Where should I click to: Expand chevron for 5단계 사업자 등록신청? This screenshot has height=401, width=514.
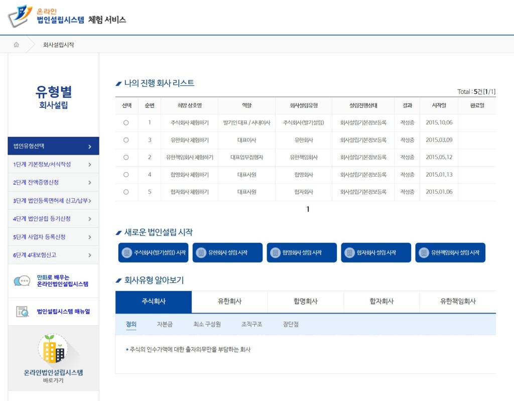tap(90, 237)
